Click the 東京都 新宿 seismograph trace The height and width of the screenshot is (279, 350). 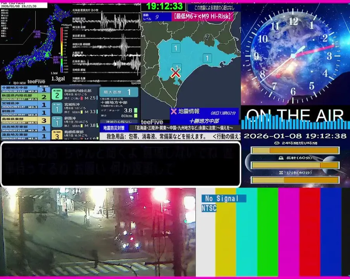106,38
